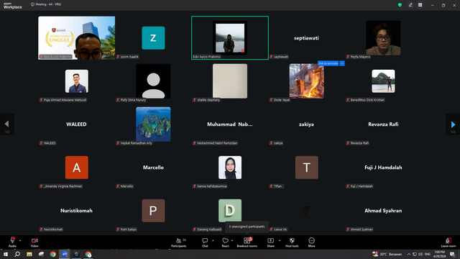Viewport: 460px width, 259px height.
Task: Open more options dots on Dede Yayat tile
Action: tap(342, 63)
